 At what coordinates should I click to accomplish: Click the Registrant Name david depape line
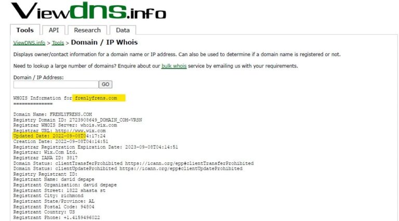click(54, 179)
